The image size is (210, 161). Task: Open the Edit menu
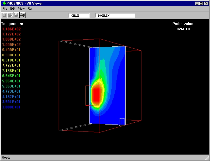[x=13, y=9]
